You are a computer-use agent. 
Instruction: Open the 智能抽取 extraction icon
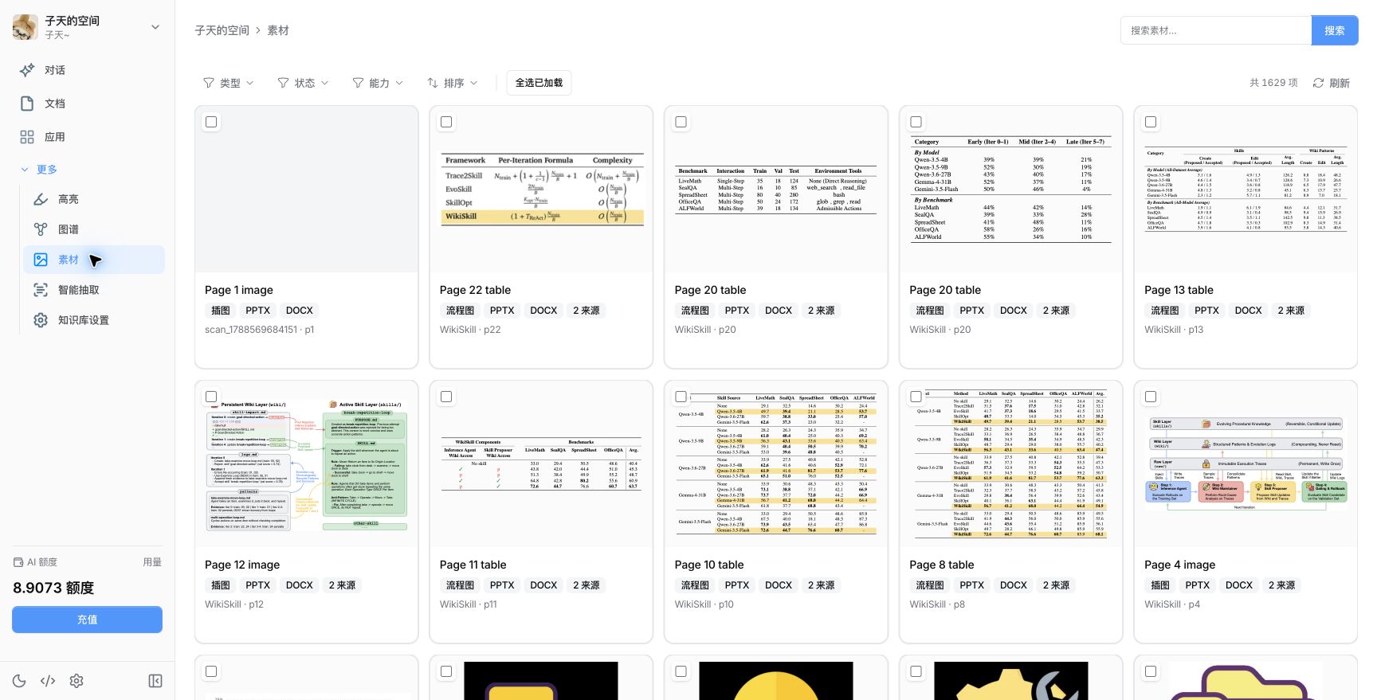pos(41,290)
